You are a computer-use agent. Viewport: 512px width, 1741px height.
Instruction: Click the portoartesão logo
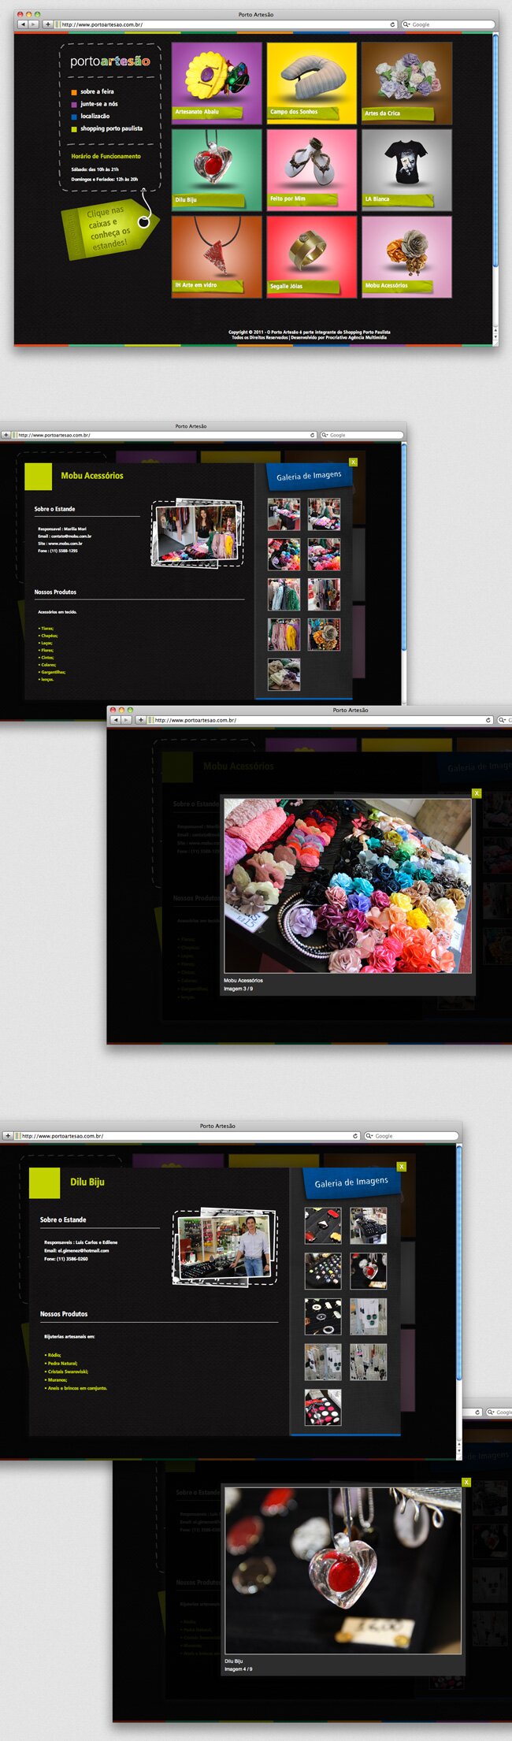pos(110,61)
